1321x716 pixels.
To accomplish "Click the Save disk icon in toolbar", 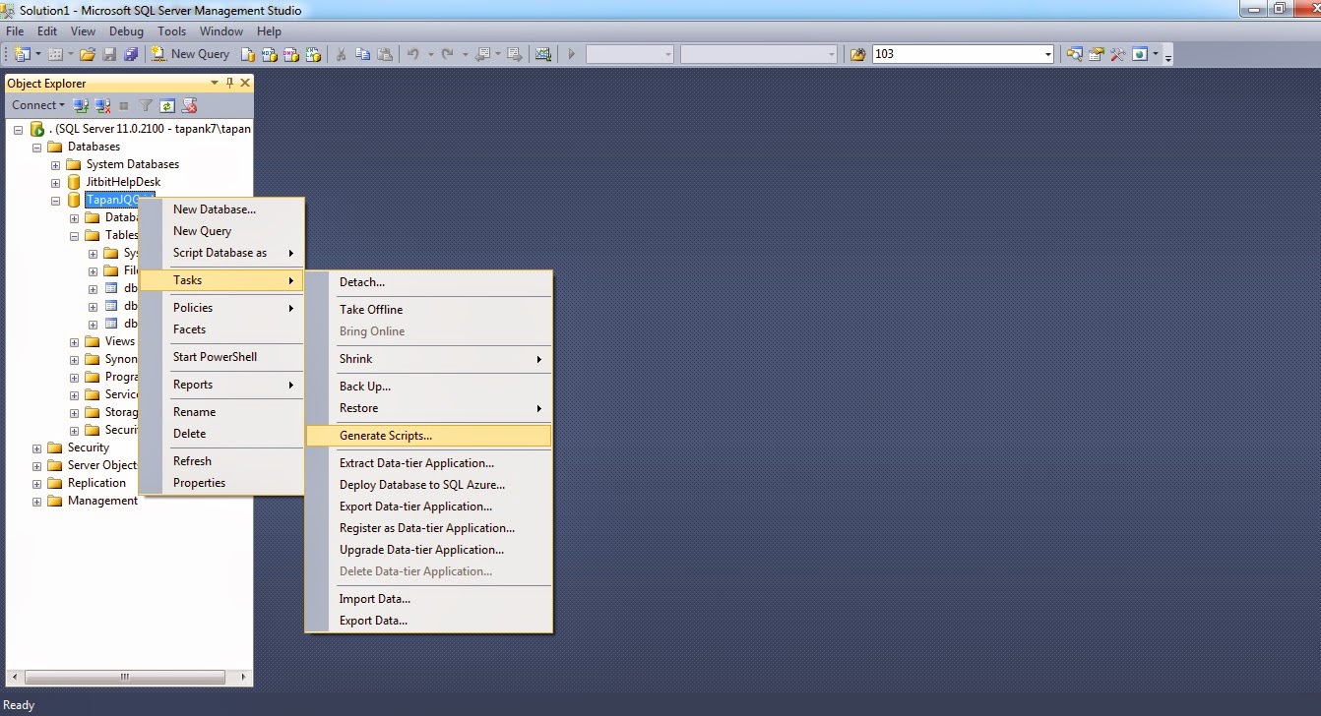I will [x=109, y=54].
